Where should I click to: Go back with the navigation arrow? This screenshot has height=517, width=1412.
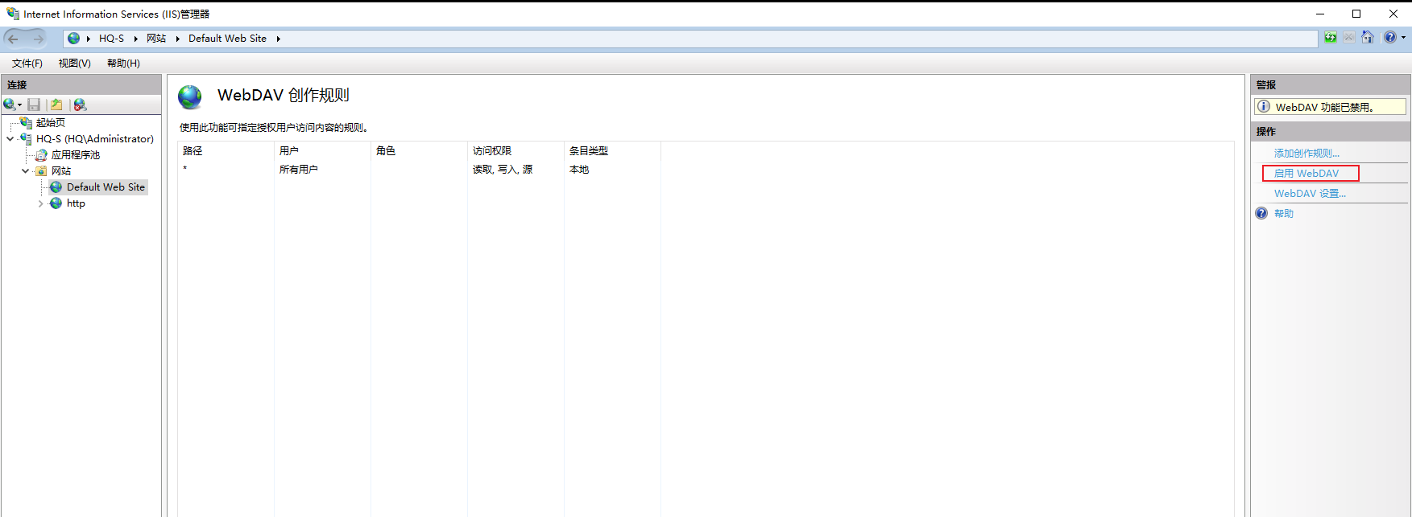pos(14,39)
